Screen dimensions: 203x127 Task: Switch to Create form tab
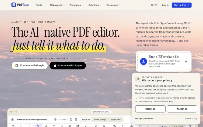115,119
